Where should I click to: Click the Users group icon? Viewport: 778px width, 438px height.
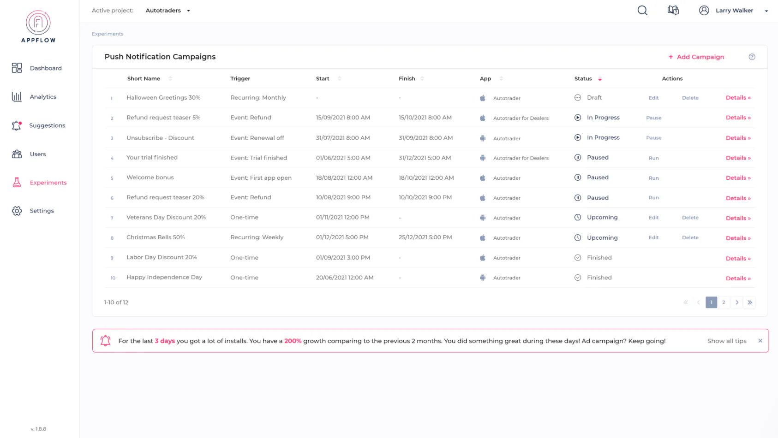[x=17, y=154]
